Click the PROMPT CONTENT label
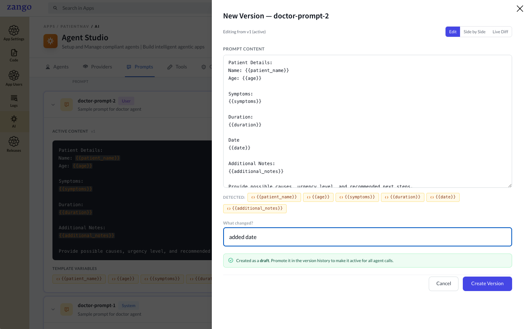Image resolution: width=527 pixels, height=329 pixels. pos(244,49)
